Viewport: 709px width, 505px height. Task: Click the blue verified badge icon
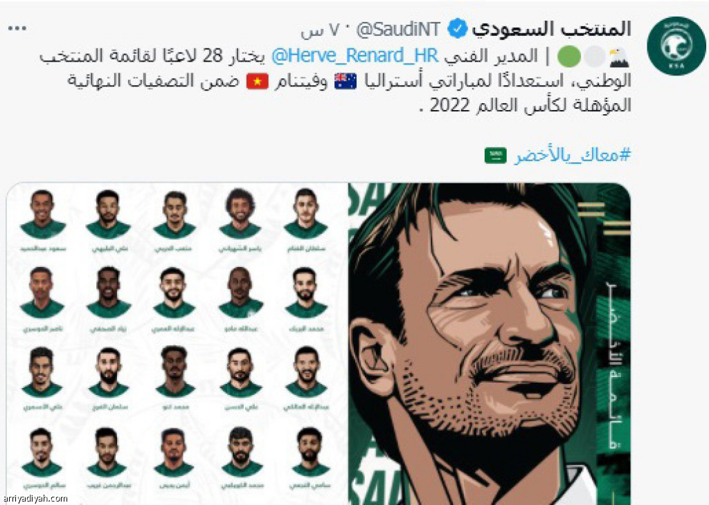(458, 29)
